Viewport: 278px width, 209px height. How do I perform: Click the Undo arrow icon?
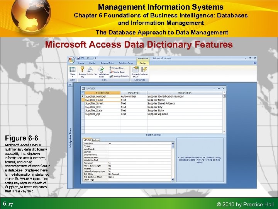click(x=83, y=58)
